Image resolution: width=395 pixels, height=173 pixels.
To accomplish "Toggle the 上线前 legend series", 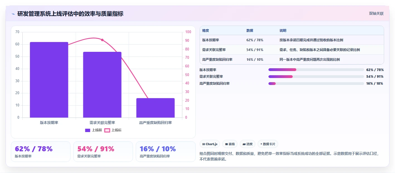I will 93,130.
